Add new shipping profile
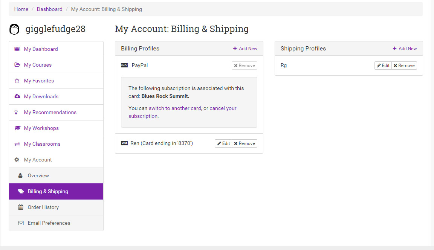The height and width of the screenshot is (250, 434). [x=405, y=49]
